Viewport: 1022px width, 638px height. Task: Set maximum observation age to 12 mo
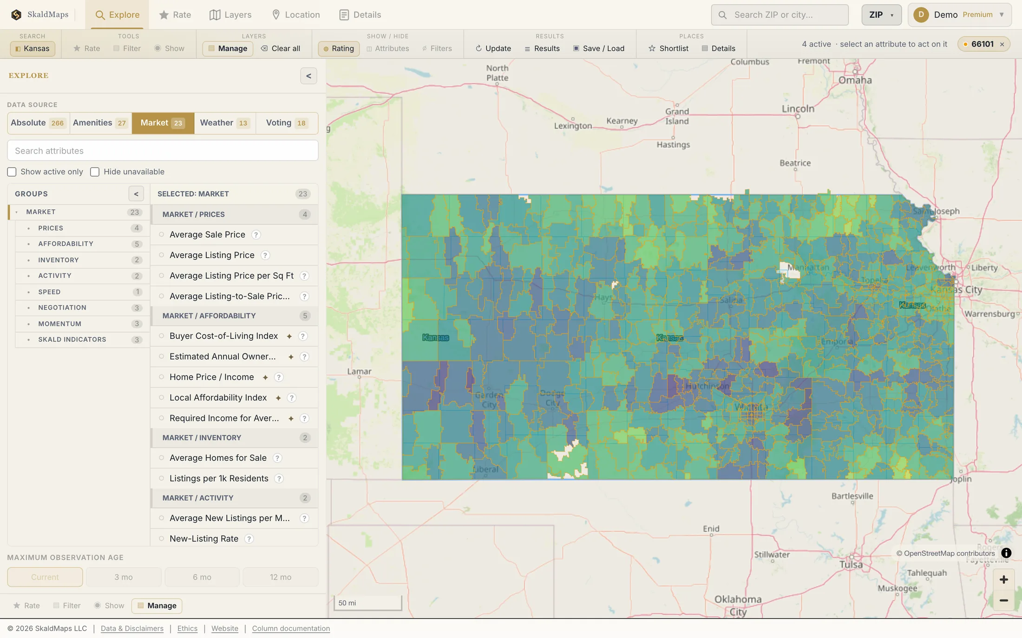(x=281, y=577)
